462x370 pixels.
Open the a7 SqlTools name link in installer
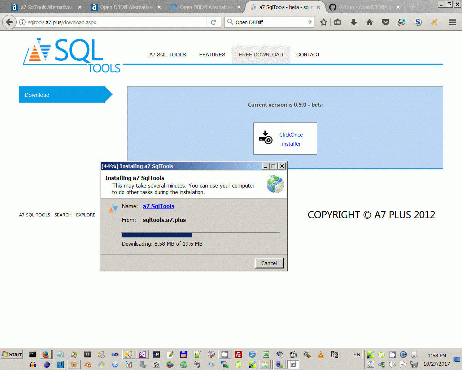pos(158,206)
